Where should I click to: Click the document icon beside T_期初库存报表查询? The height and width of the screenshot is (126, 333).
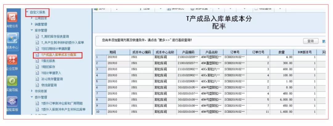tap(37, 37)
